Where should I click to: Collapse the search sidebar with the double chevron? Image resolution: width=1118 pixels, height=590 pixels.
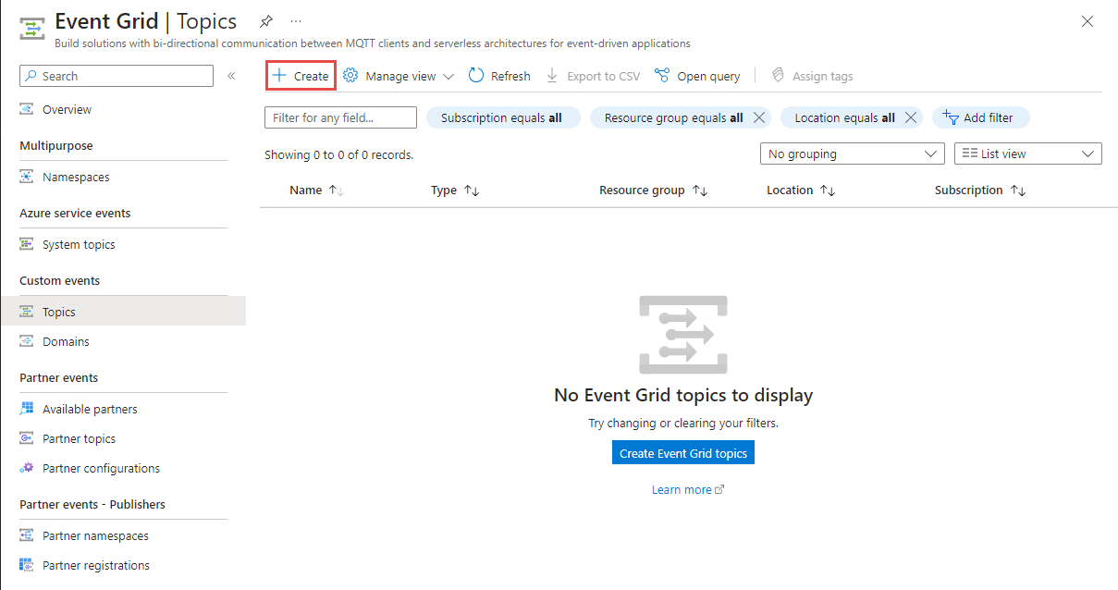(231, 76)
